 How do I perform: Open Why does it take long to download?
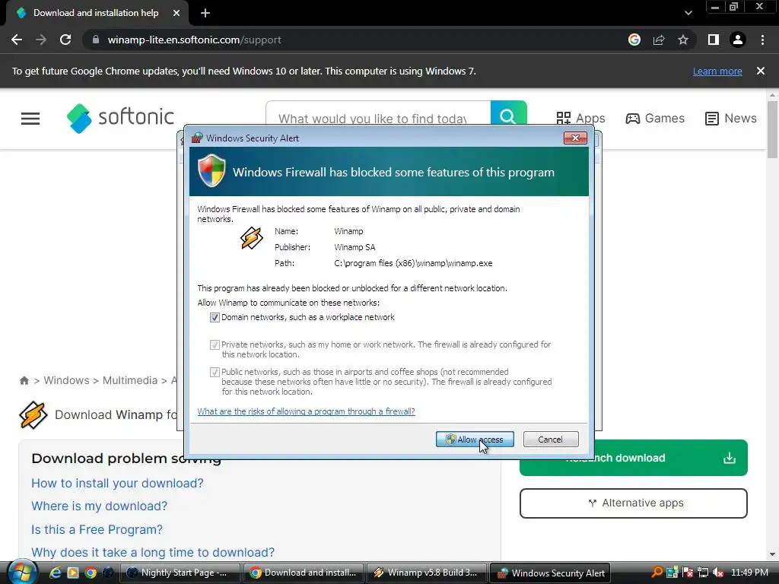pyautogui.click(x=152, y=552)
